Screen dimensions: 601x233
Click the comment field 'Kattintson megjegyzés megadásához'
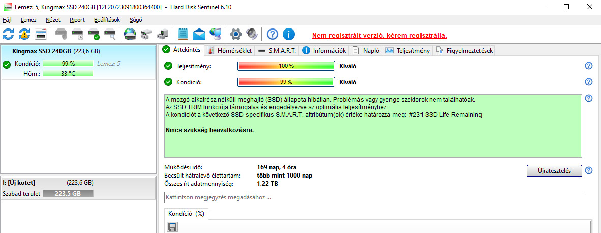click(x=373, y=198)
